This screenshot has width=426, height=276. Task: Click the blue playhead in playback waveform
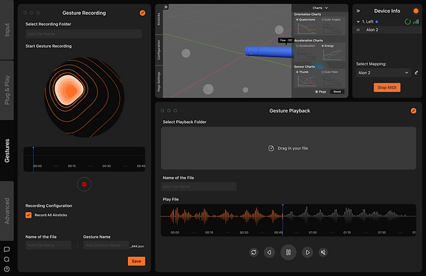coord(283,220)
